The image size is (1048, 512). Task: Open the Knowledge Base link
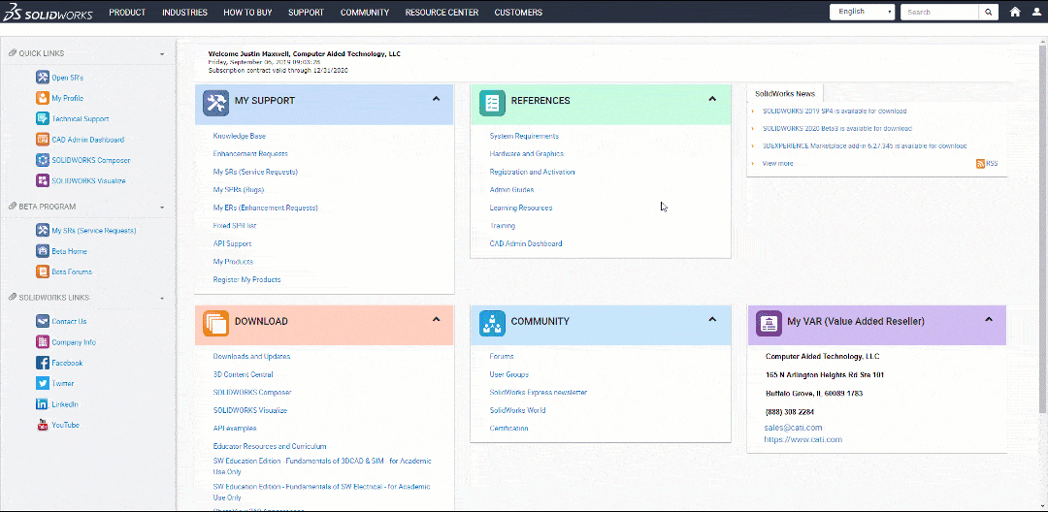click(239, 137)
